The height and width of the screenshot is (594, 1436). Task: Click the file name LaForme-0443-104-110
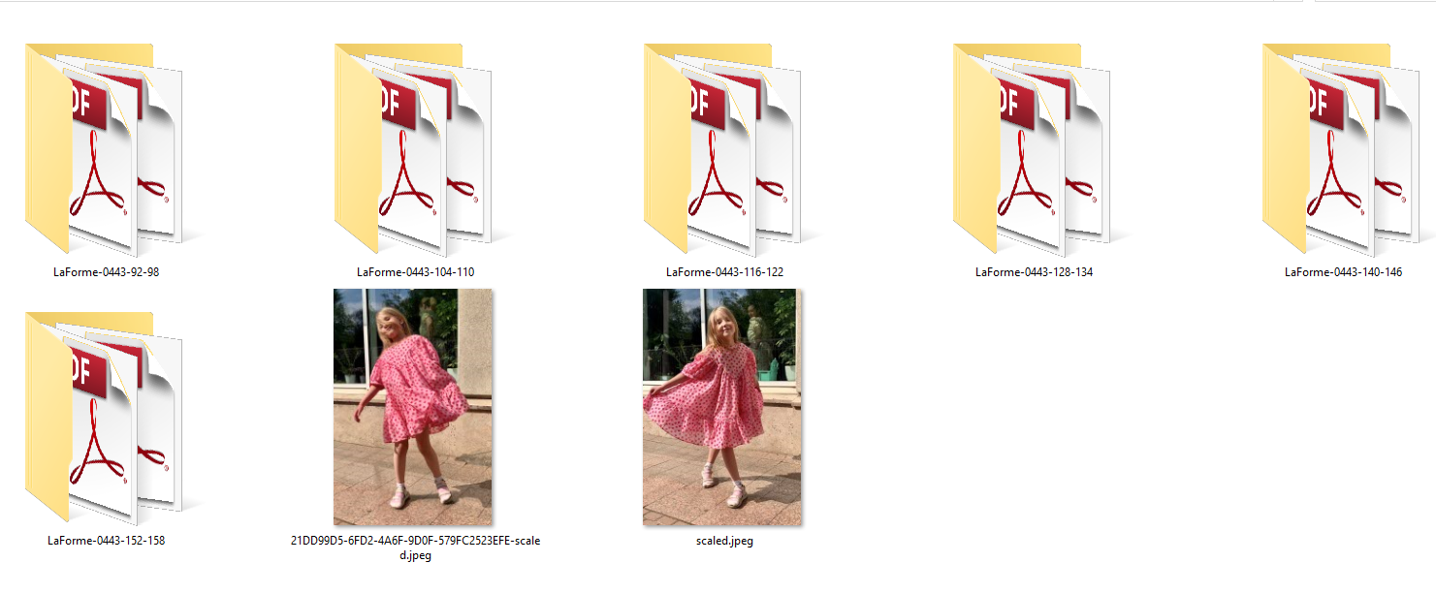tap(415, 272)
